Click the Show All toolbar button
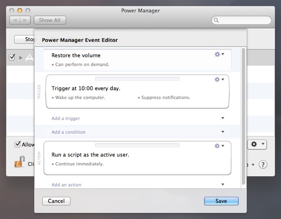The image size is (281, 219). pyautogui.click(x=50, y=20)
